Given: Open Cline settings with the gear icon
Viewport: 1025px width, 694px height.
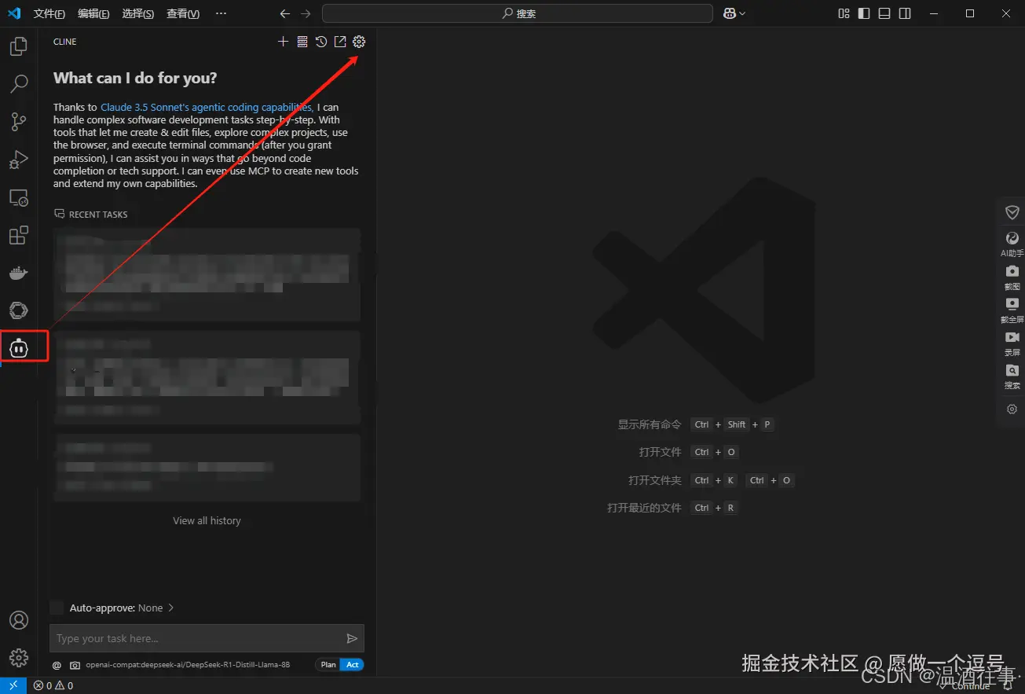Looking at the screenshot, I should tap(359, 42).
